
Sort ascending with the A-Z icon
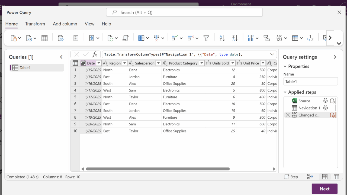[x=222, y=38]
